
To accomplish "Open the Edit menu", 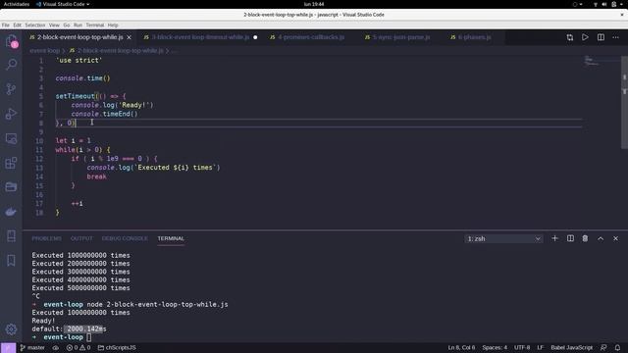I will point(18,25).
